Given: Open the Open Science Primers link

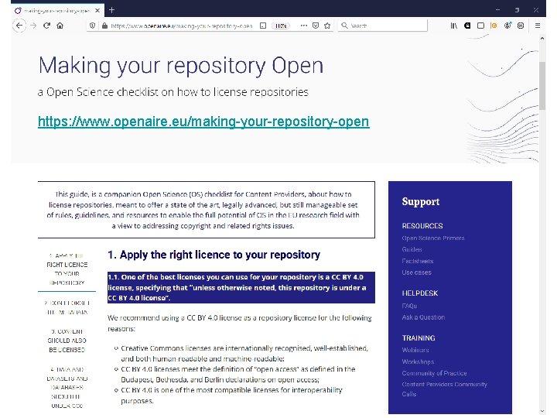Looking at the screenshot, I should point(433,238).
